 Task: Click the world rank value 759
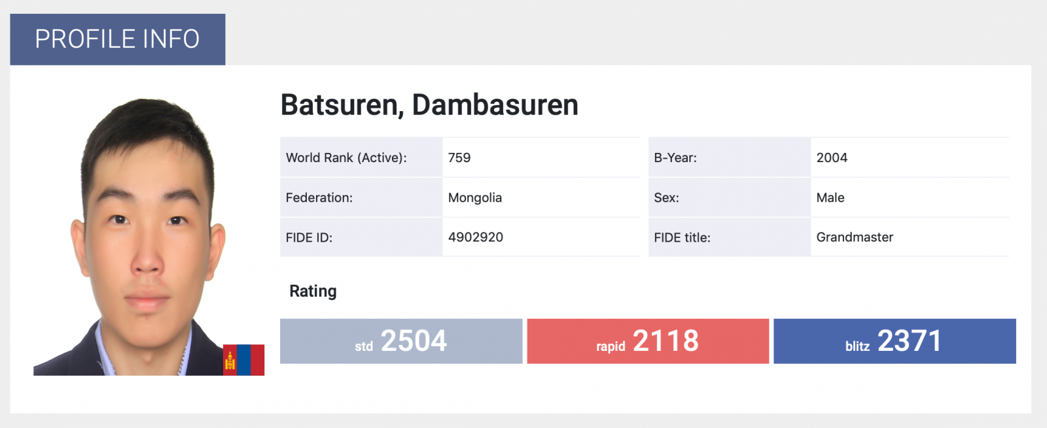coord(459,157)
